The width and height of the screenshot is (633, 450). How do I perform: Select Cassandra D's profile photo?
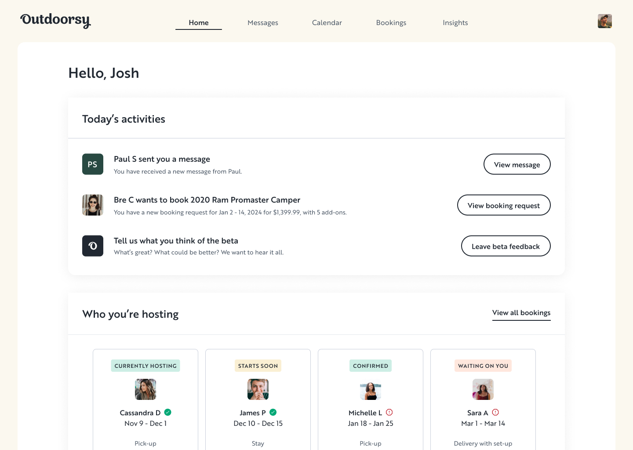pyautogui.click(x=146, y=389)
